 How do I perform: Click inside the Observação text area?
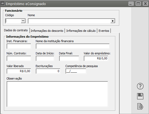pyautogui.click(x=57, y=94)
